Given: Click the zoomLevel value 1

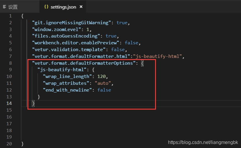Looking at the screenshot, I should pos(88,29).
